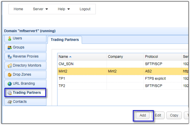Click the Copy button
The width and height of the screenshot is (190, 125).
point(174,115)
